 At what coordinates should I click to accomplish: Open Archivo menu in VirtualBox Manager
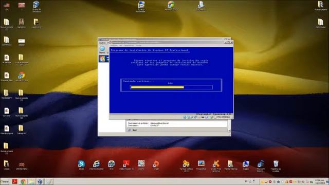pos(102,43)
